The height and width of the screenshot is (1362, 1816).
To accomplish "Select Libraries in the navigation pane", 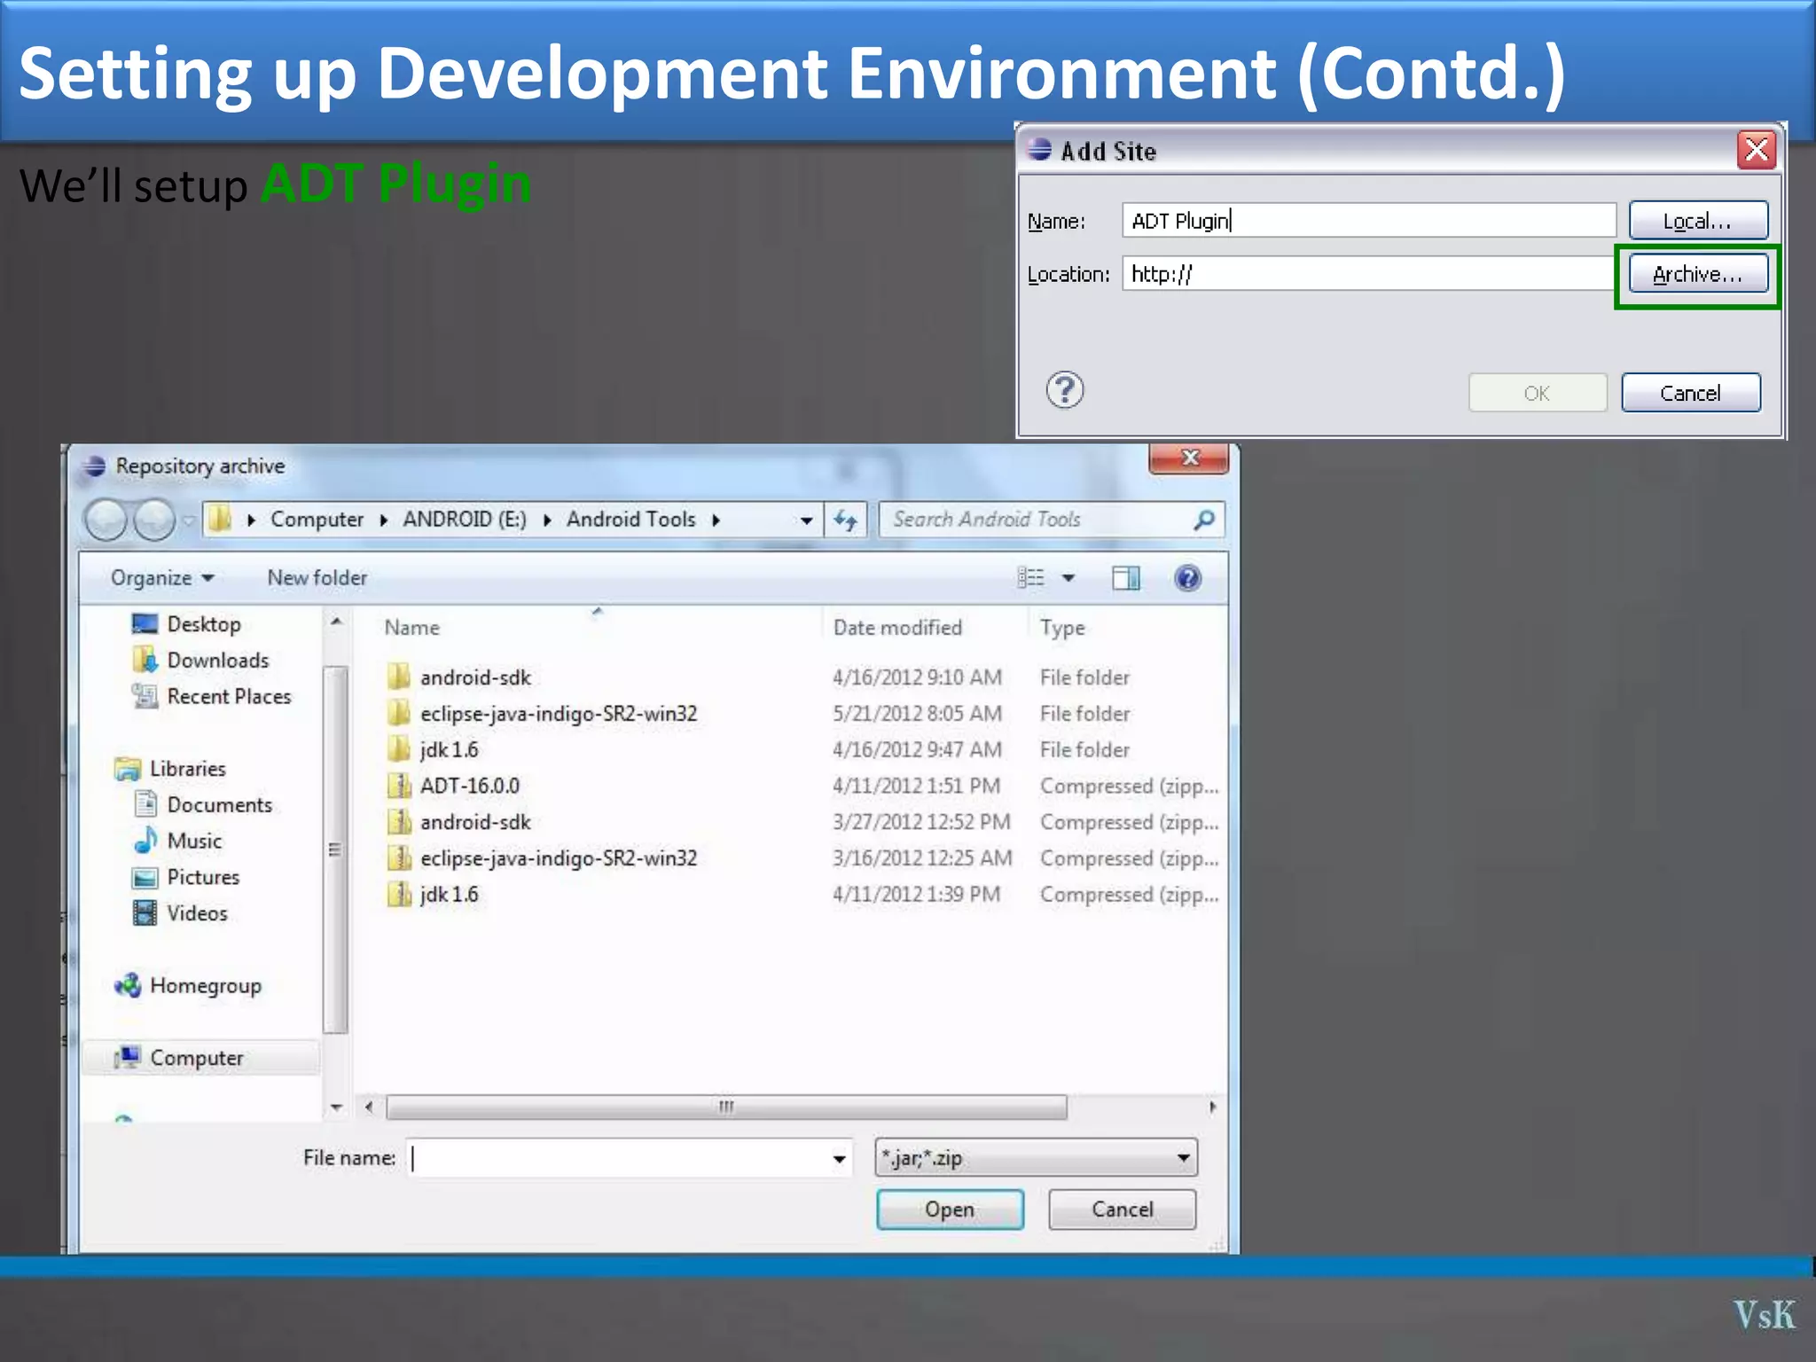I will 186,769.
